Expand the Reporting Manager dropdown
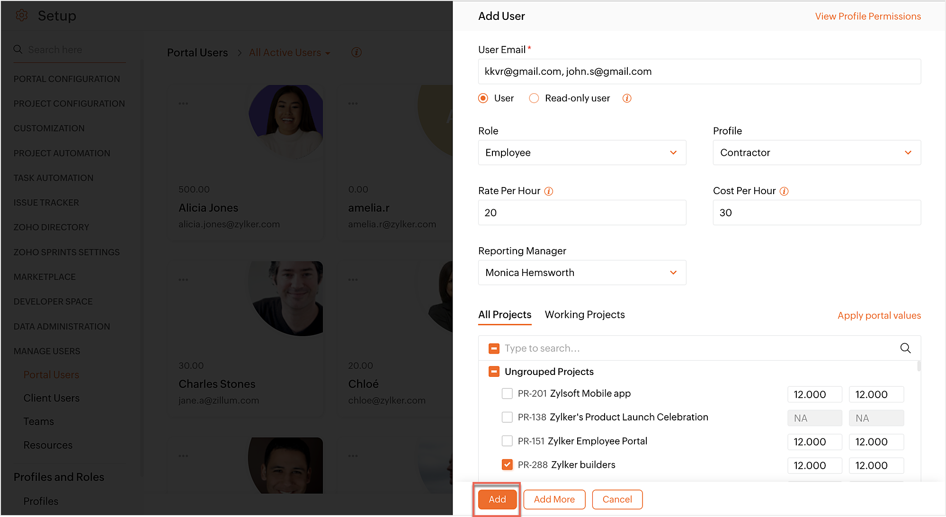The image size is (946, 517). point(582,272)
